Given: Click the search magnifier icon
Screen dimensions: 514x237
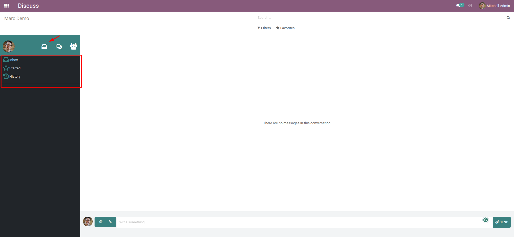Looking at the screenshot, I should (508, 18).
